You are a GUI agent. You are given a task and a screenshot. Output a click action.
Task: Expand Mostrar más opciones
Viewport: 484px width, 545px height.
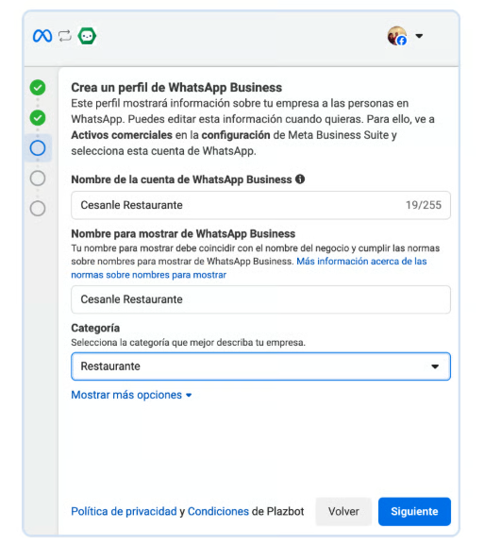pyautogui.click(x=131, y=395)
